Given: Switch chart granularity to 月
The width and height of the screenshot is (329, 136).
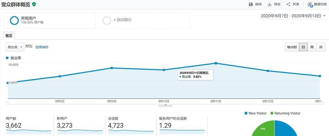Looking at the screenshot, I should (x=321, y=47).
